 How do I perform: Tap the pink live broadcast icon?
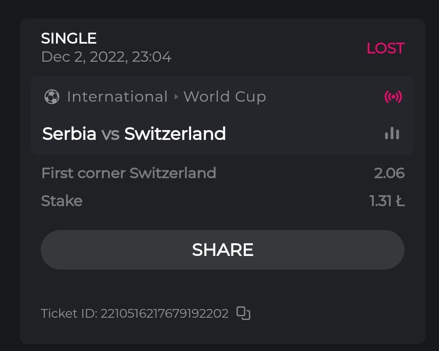point(393,97)
